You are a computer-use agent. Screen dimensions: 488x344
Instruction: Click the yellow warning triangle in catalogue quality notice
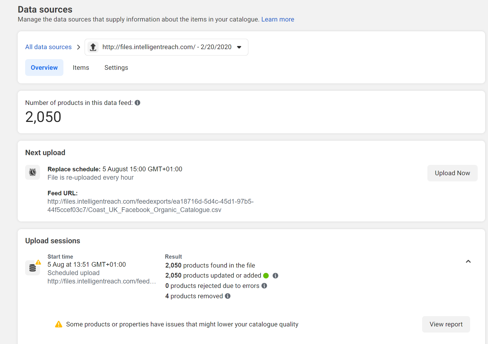(59, 324)
